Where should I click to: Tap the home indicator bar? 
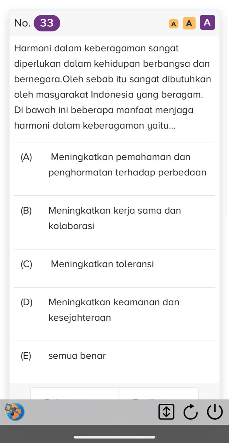114,436
